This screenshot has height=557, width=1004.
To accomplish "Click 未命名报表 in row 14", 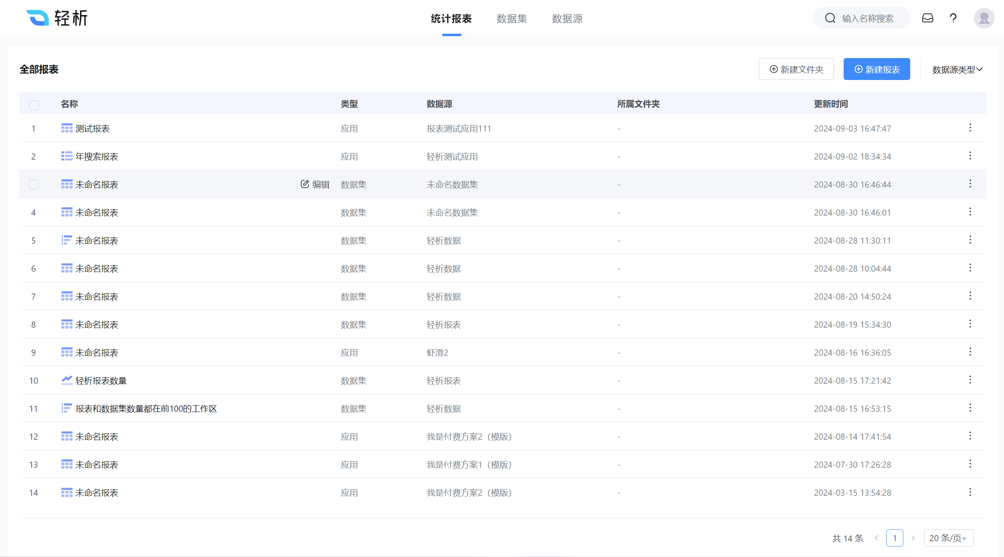I will click(x=97, y=493).
